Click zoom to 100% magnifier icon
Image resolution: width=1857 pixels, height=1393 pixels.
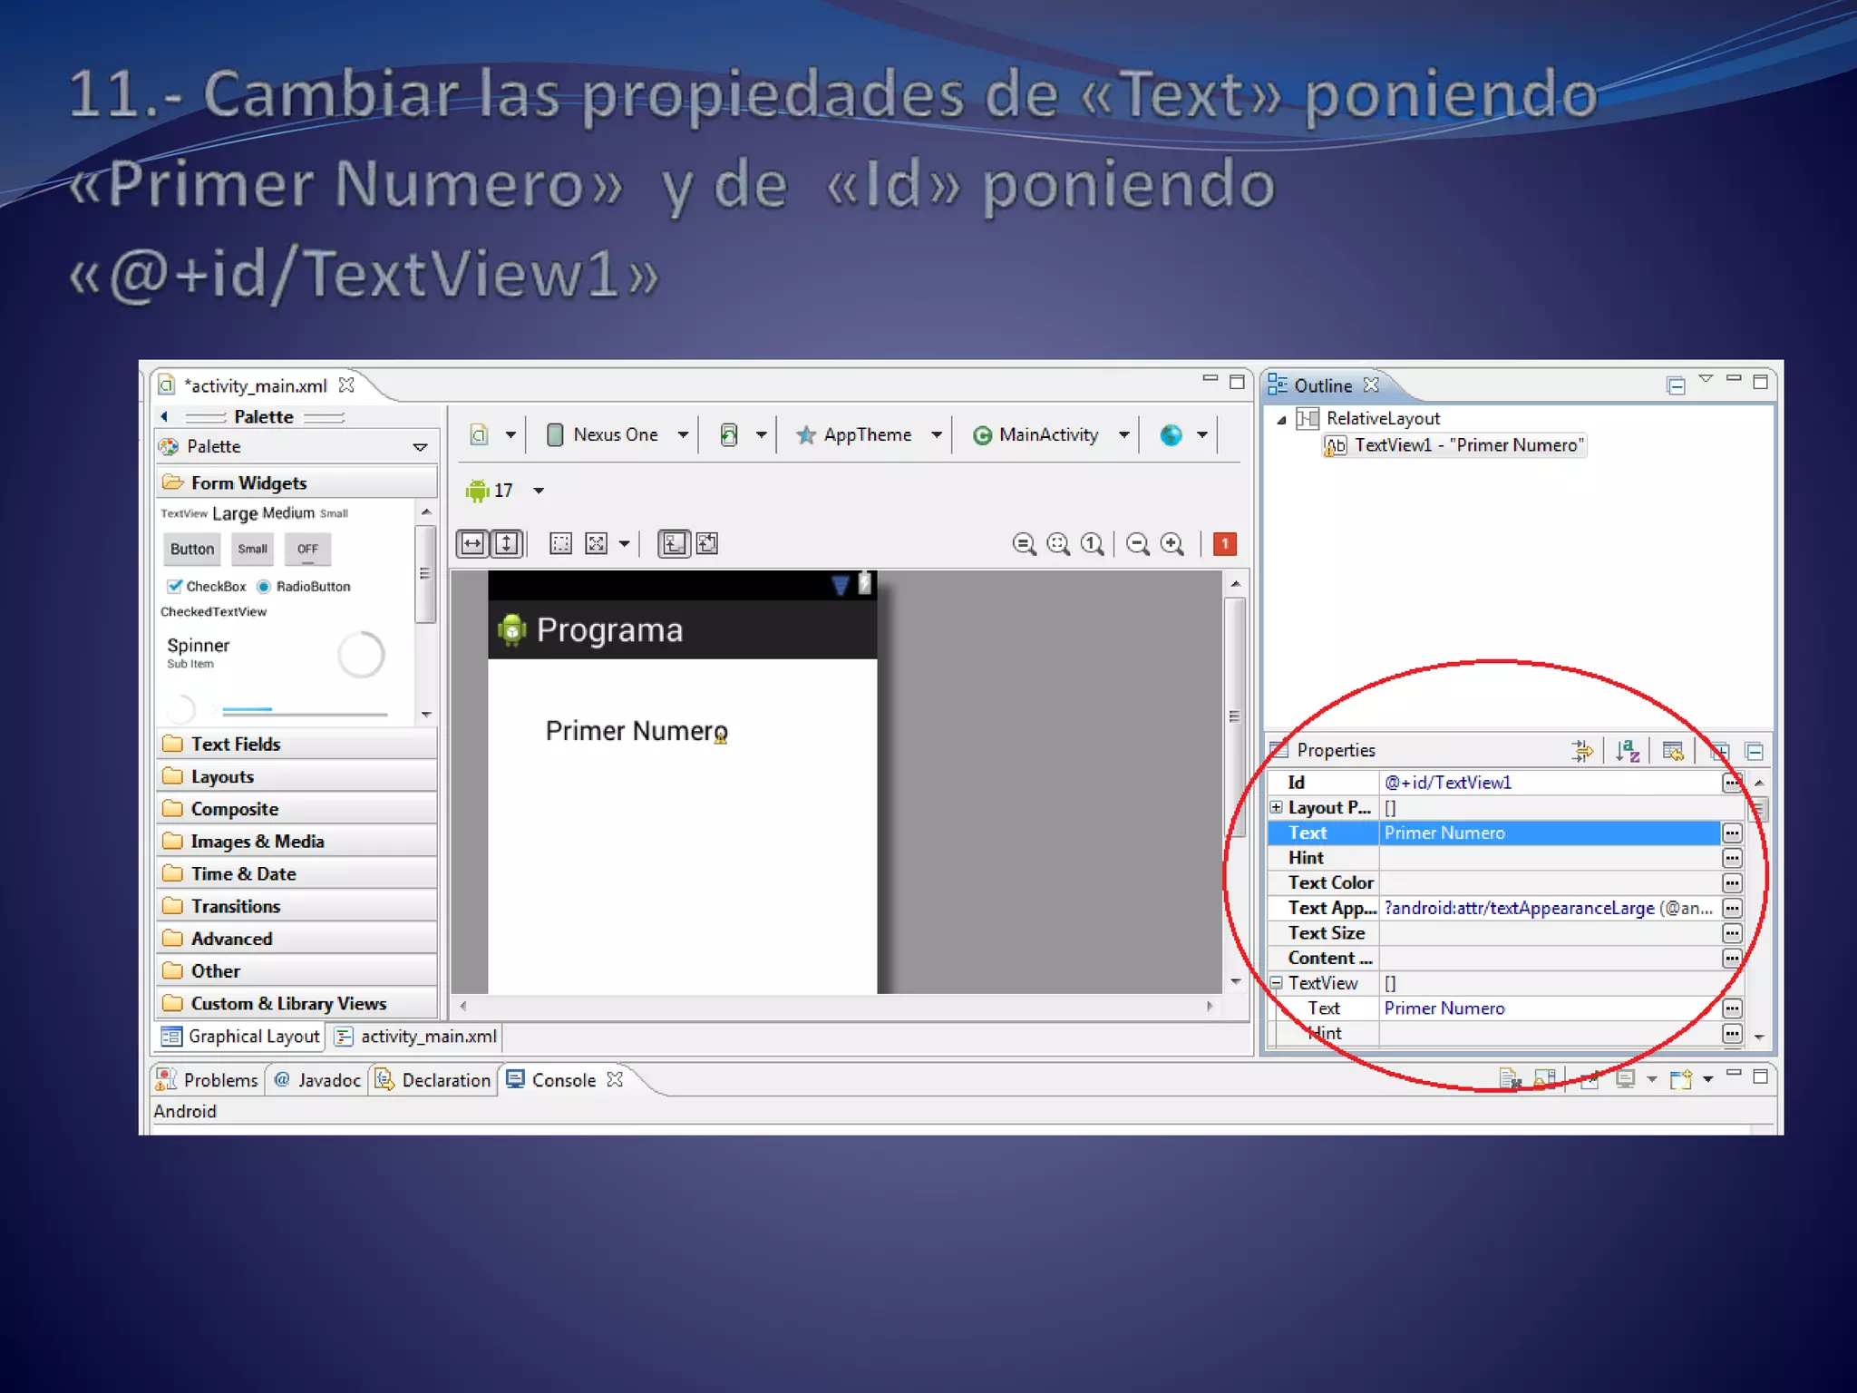pos(1093,543)
